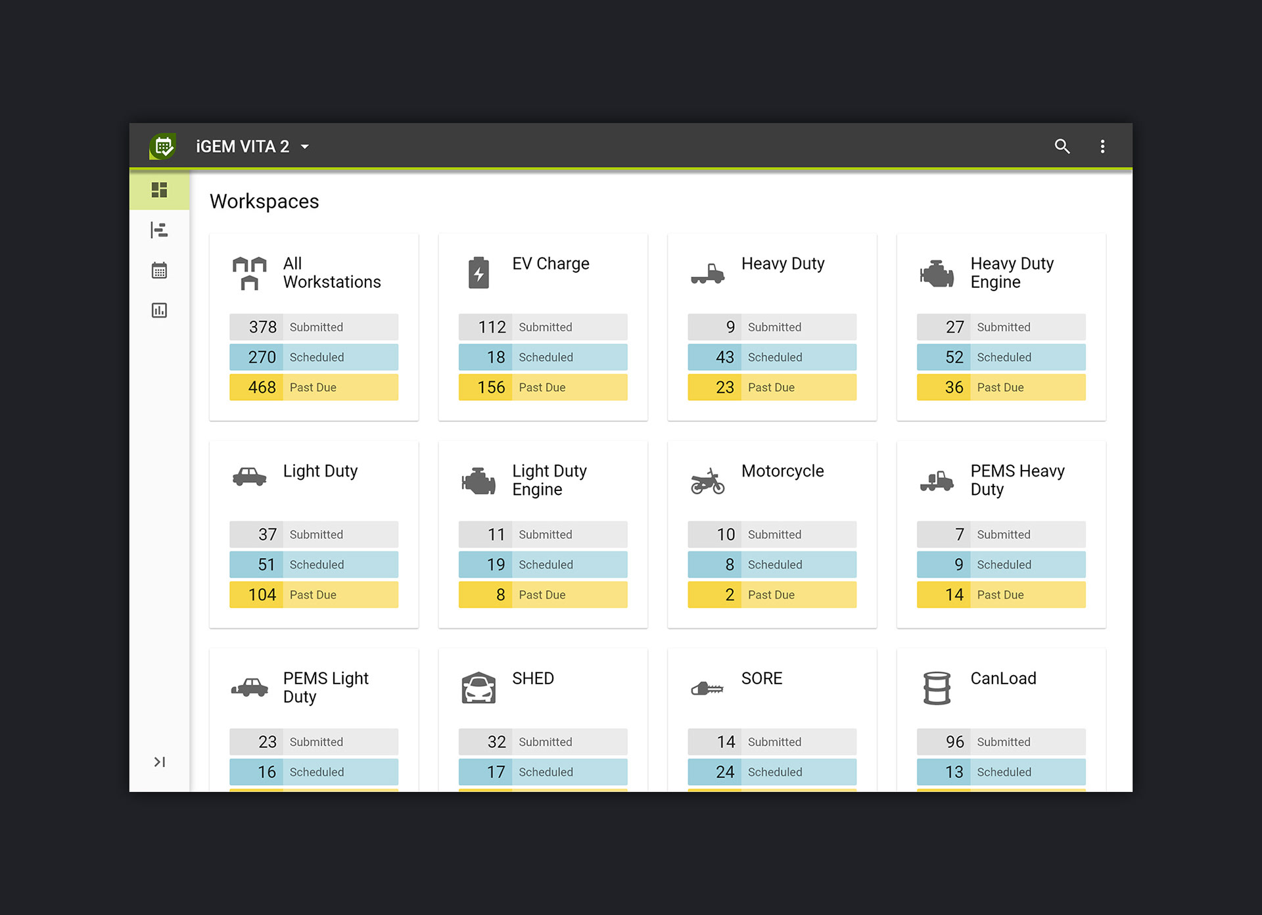
Task: Select 96 Submitted in CanLoad
Action: pyautogui.click(x=1001, y=741)
